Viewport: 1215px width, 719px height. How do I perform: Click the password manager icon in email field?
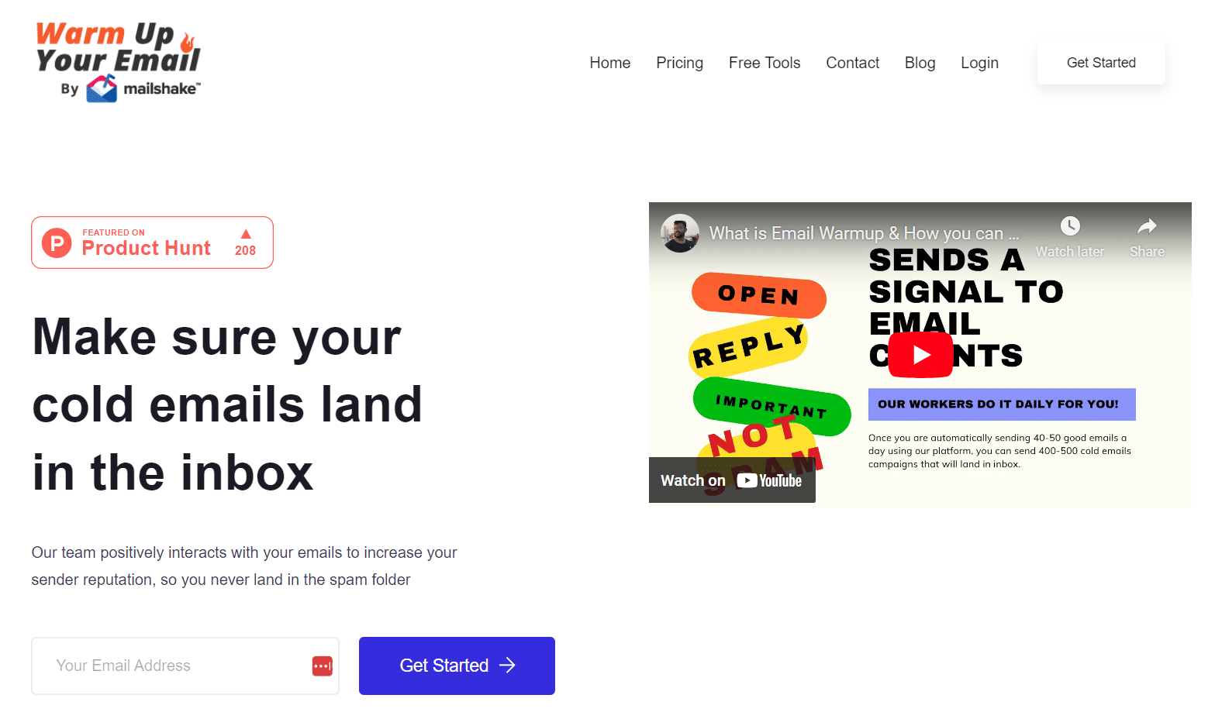(323, 666)
